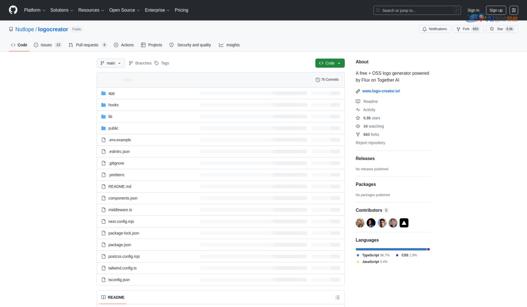Open the package.json file
This screenshot has height=307, width=527.
(x=119, y=245)
